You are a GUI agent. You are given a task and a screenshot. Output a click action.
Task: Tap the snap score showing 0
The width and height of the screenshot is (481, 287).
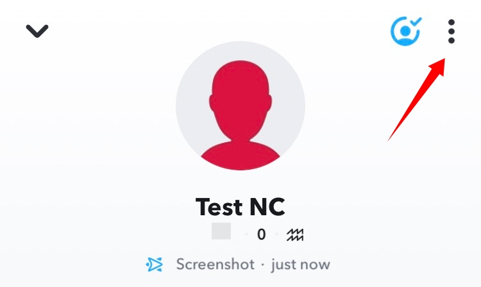[x=262, y=234]
